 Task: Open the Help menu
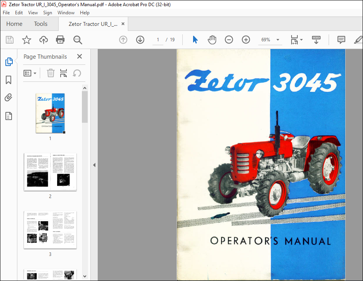(x=85, y=13)
